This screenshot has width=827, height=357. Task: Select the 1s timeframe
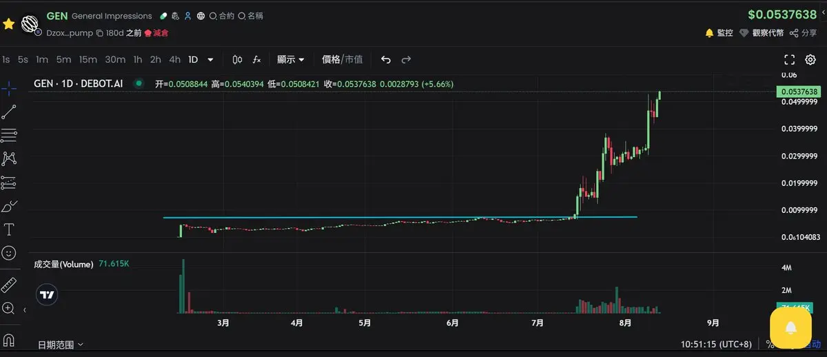pos(6,60)
